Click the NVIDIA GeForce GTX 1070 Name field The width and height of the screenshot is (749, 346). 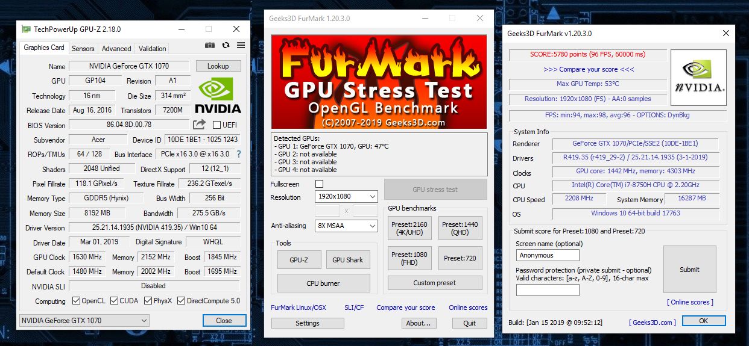point(129,66)
